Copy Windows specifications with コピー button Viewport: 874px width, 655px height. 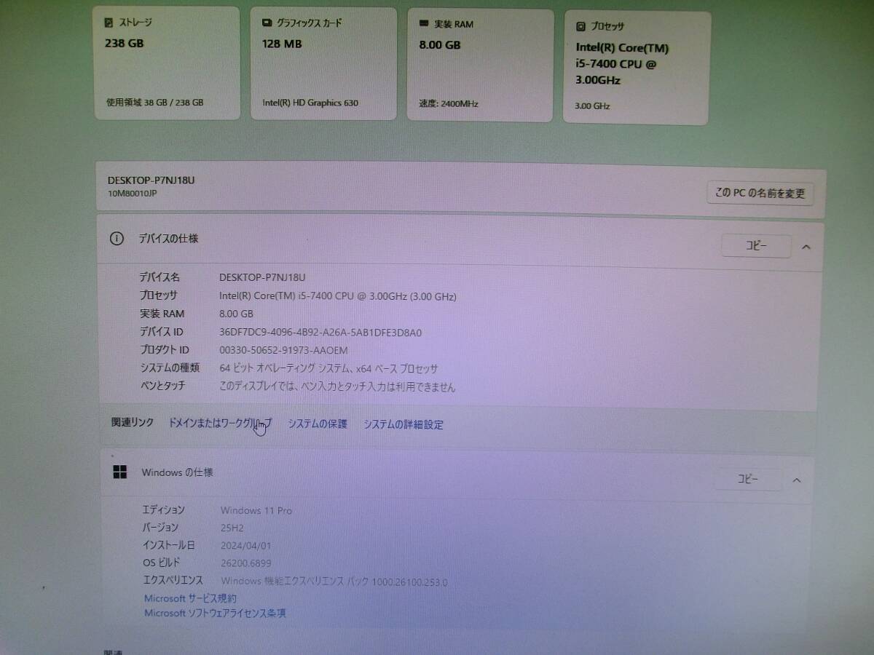pyautogui.click(x=748, y=479)
